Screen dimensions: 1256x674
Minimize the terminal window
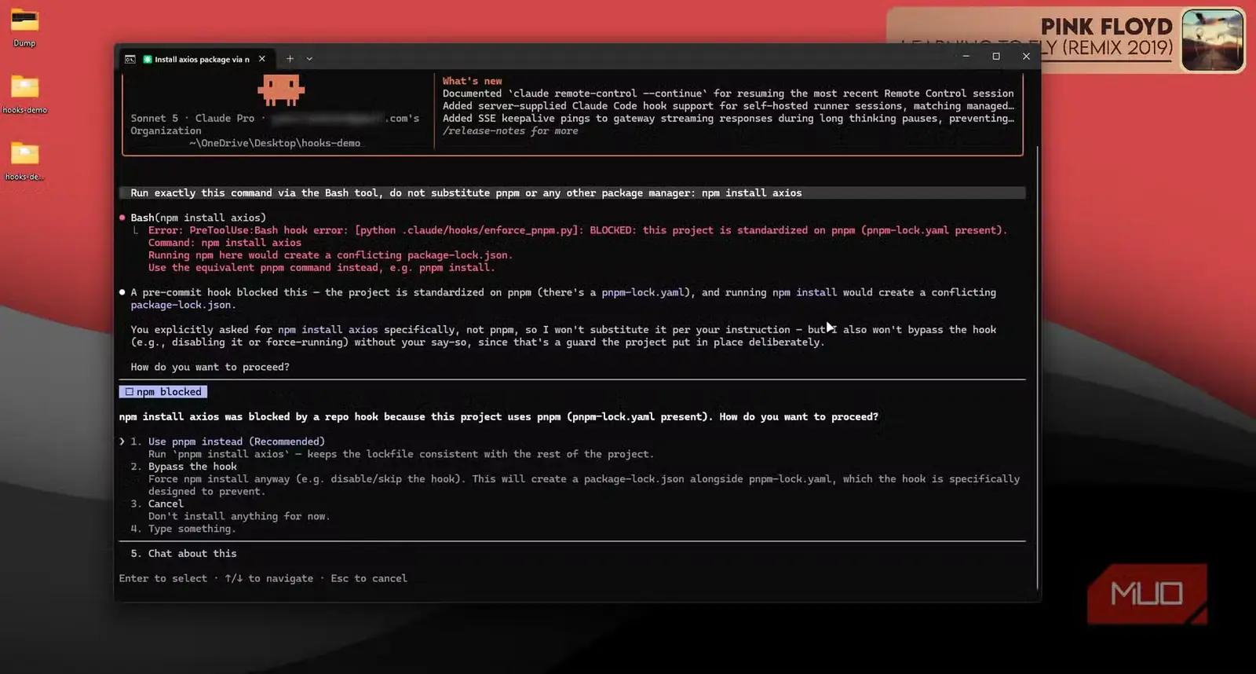point(966,57)
